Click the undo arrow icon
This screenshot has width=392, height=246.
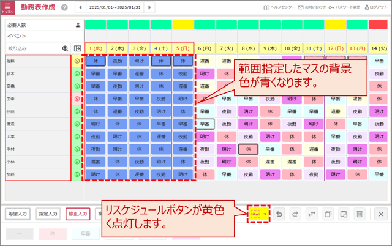click(x=279, y=214)
